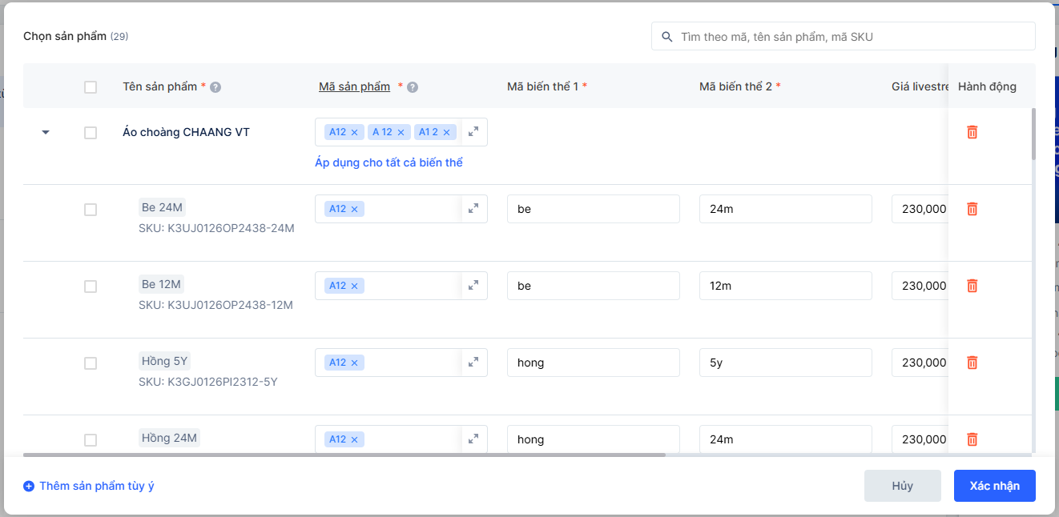Click the plus icon beside Thêm sản phẩm tùy ý
1059x517 pixels.
29,487
